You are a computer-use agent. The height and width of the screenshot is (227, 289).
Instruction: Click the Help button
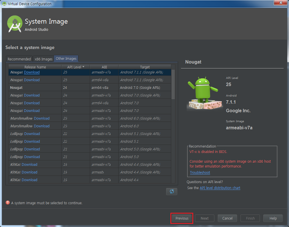[x=273, y=218]
